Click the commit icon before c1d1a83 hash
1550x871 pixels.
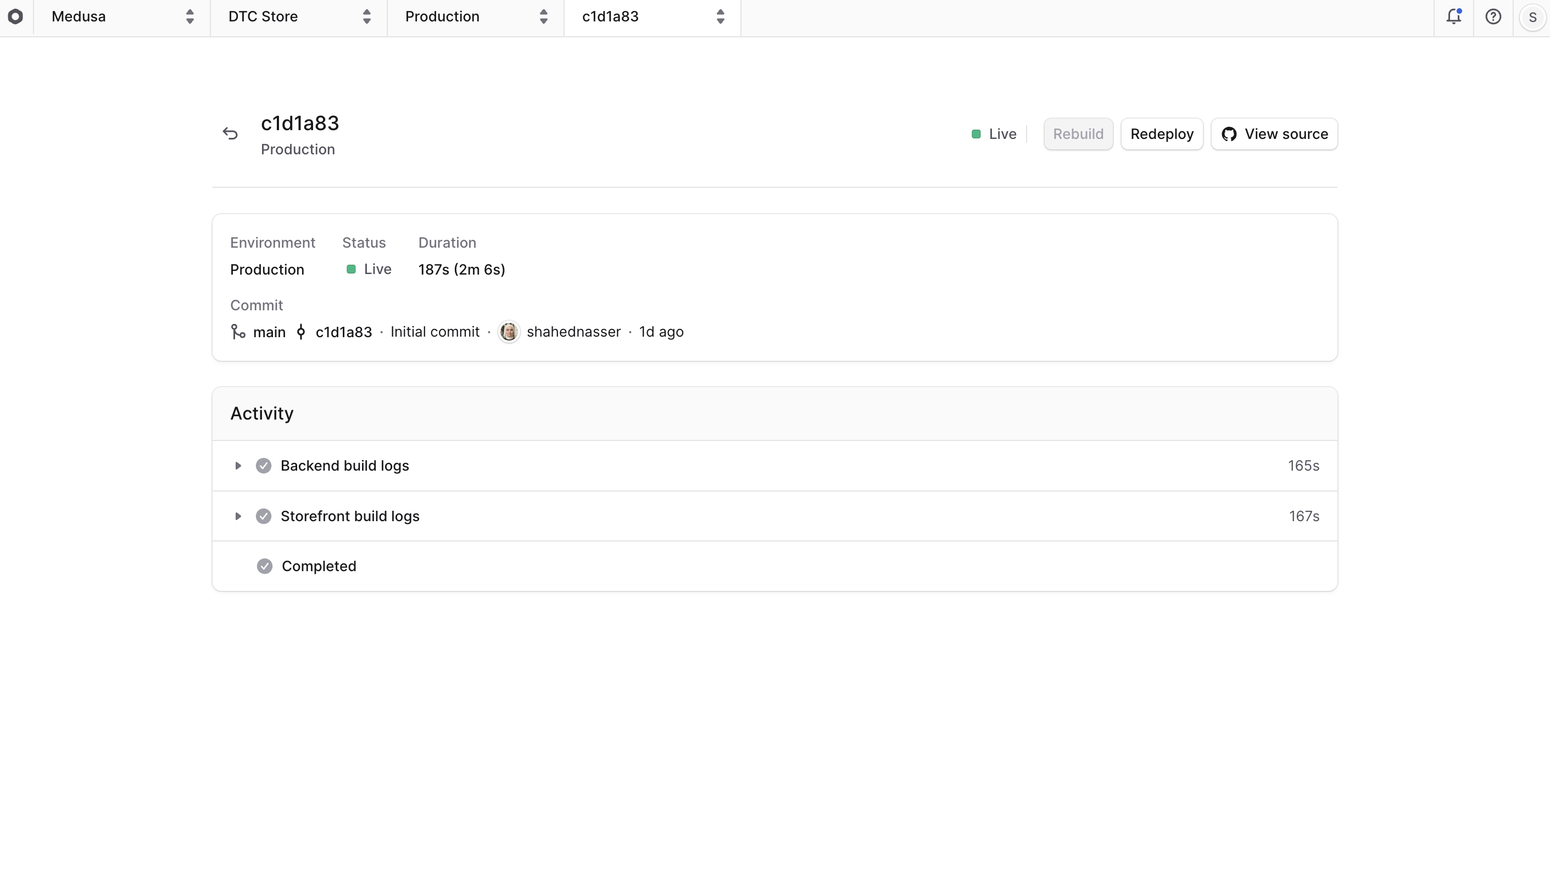[x=302, y=332]
